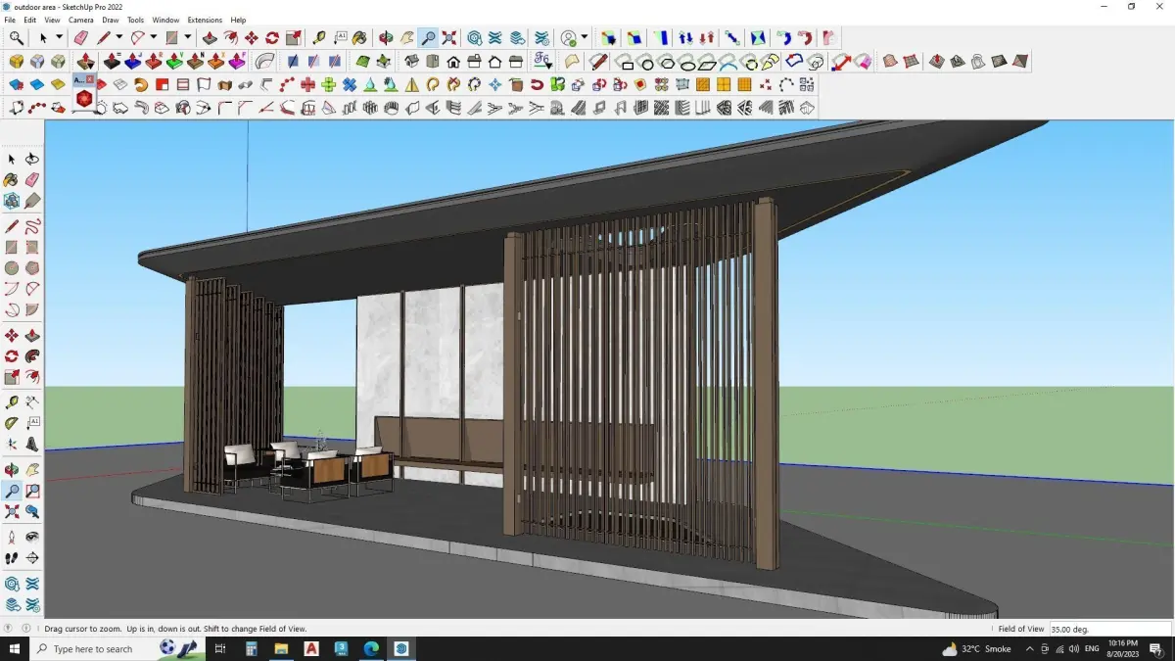Expand the Select tool dropdown arrow
The width and height of the screenshot is (1175, 661).
click(x=59, y=37)
